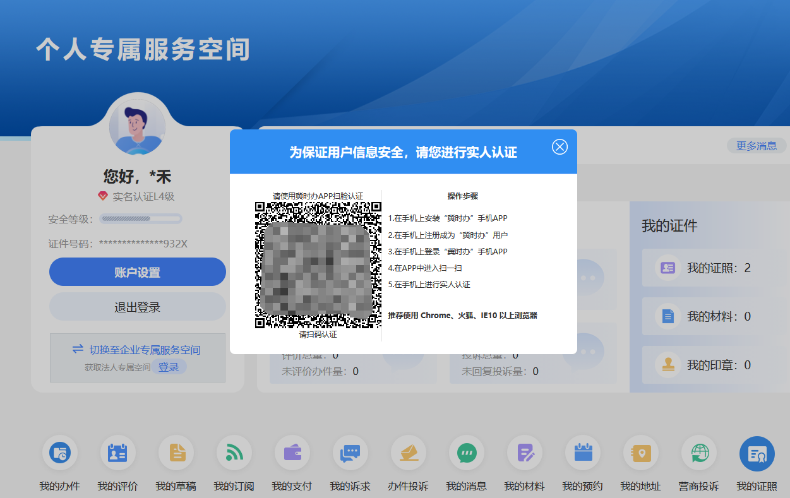Open 我的草稿 drafts icon
The height and width of the screenshot is (498, 790).
[x=176, y=453]
